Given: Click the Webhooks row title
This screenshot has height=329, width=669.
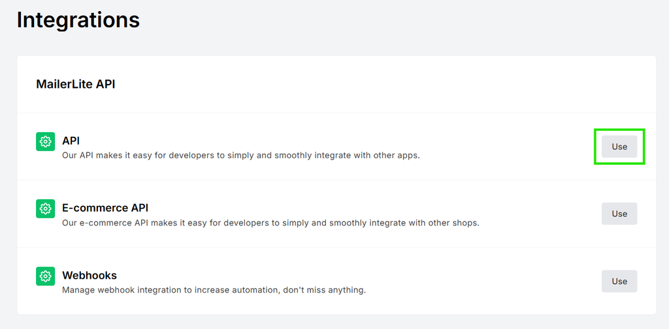Looking at the screenshot, I should click(90, 276).
